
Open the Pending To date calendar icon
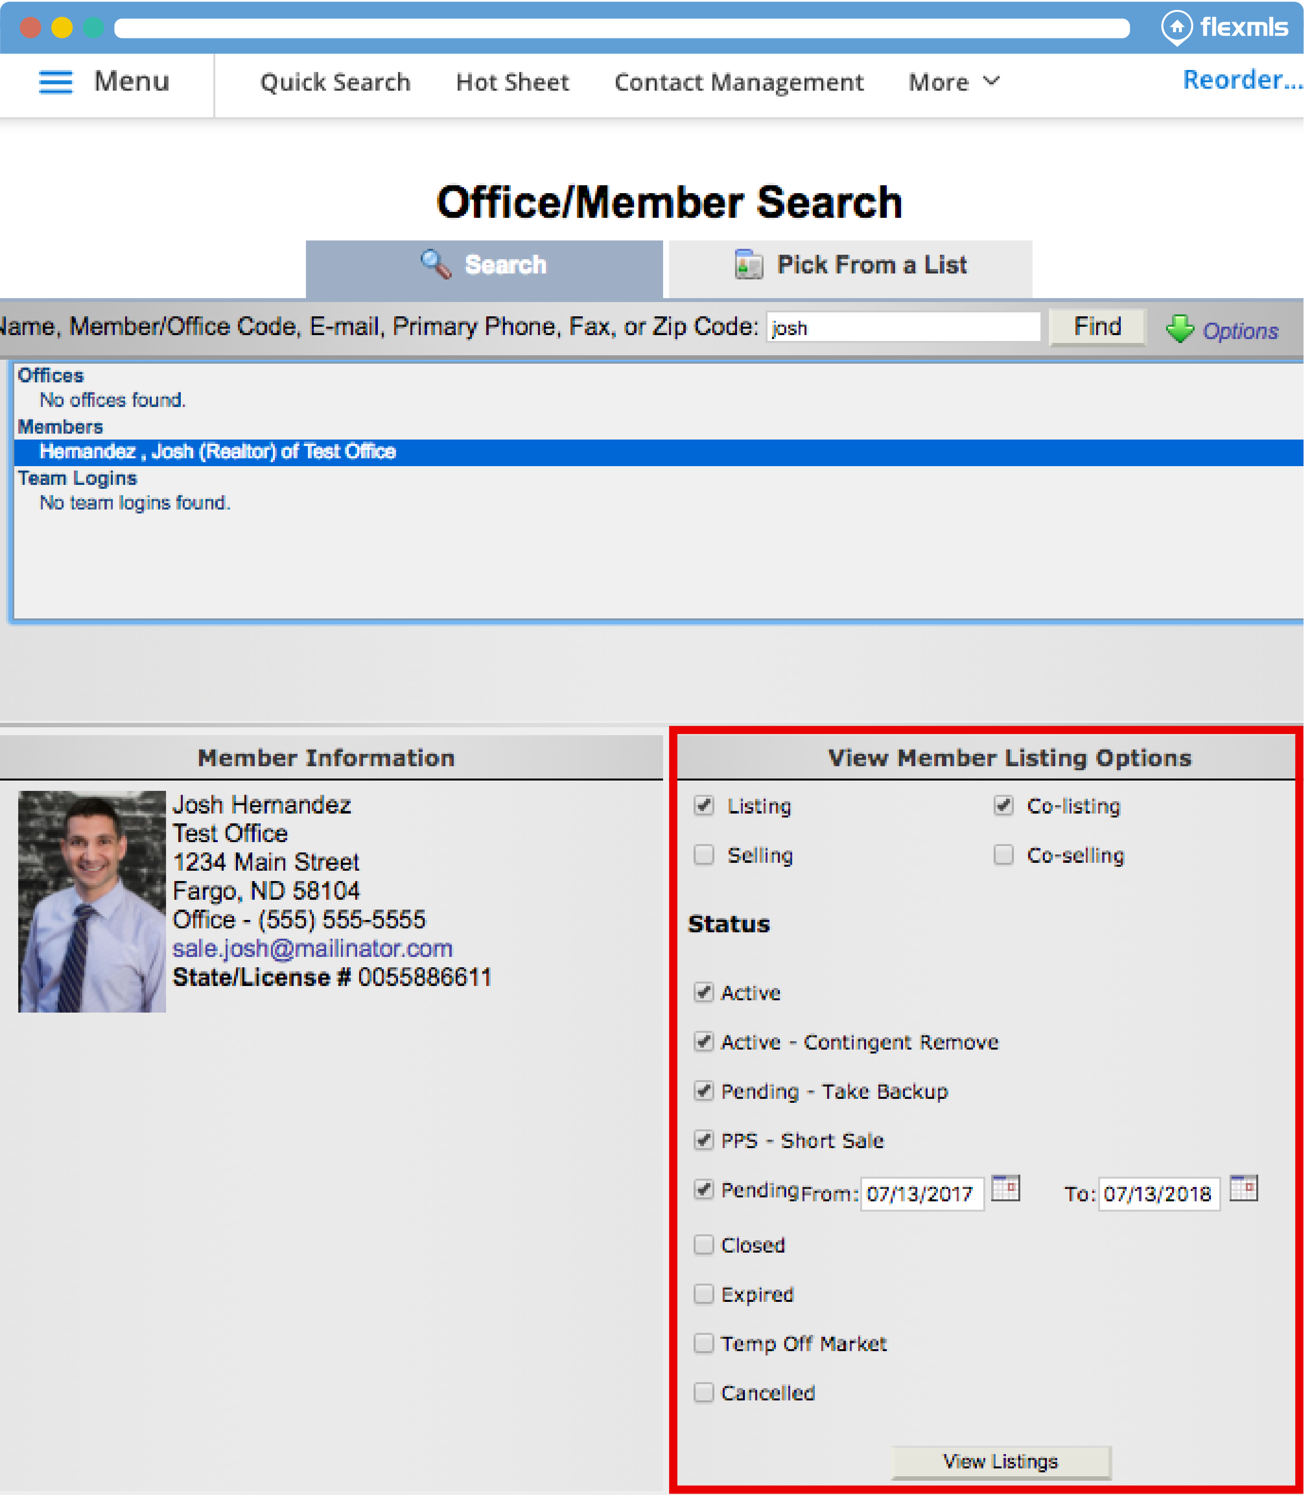pos(1243,1188)
